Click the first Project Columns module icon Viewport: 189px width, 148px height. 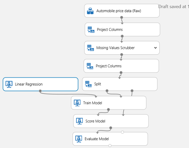[91, 30]
